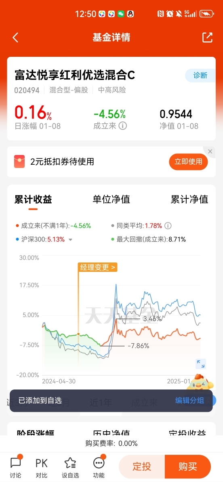Dismiss the 2元抵扣券 coupon banner

click(210, 151)
